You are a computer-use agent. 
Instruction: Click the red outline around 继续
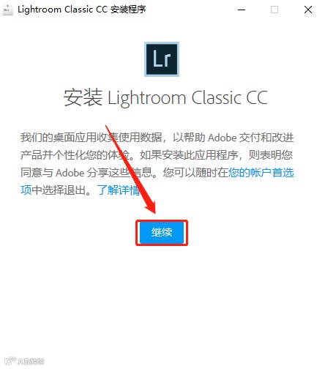point(162,233)
